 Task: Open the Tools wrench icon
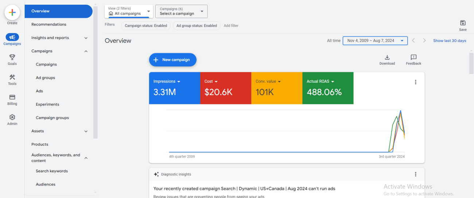click(12, 77)
